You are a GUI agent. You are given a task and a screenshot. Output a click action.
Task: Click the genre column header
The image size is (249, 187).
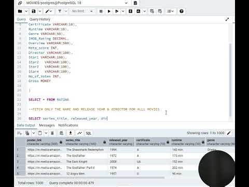tap(220, 142)
